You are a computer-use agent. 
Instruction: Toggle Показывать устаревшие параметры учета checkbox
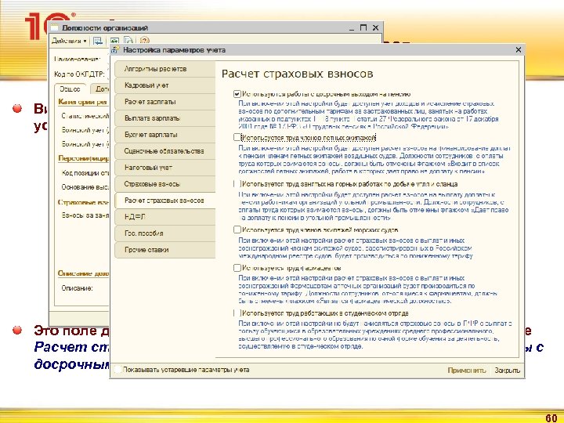click(117, 370)
